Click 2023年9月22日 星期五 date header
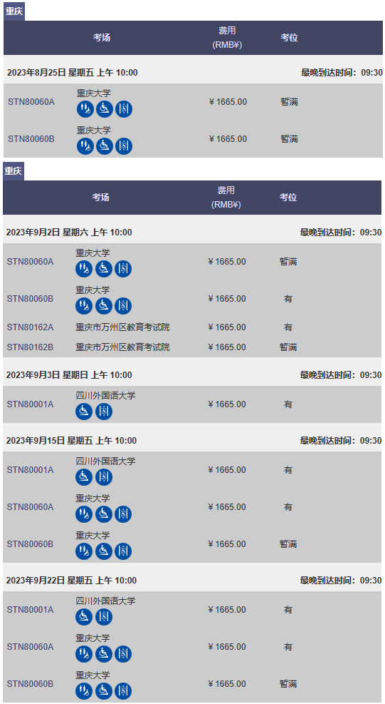 tap(72, 581)
